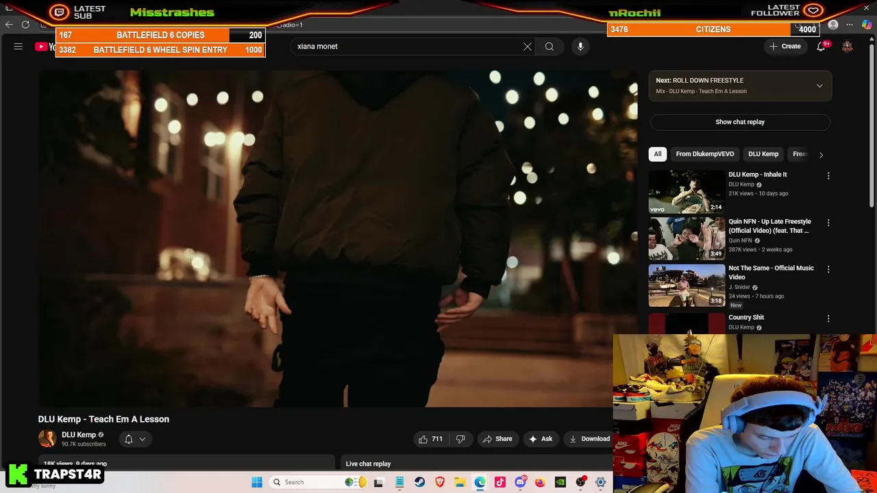Go back with the browser back arrow
This screenshot has height=493, width=877.
pyautogui.click(x=9, y=25)
